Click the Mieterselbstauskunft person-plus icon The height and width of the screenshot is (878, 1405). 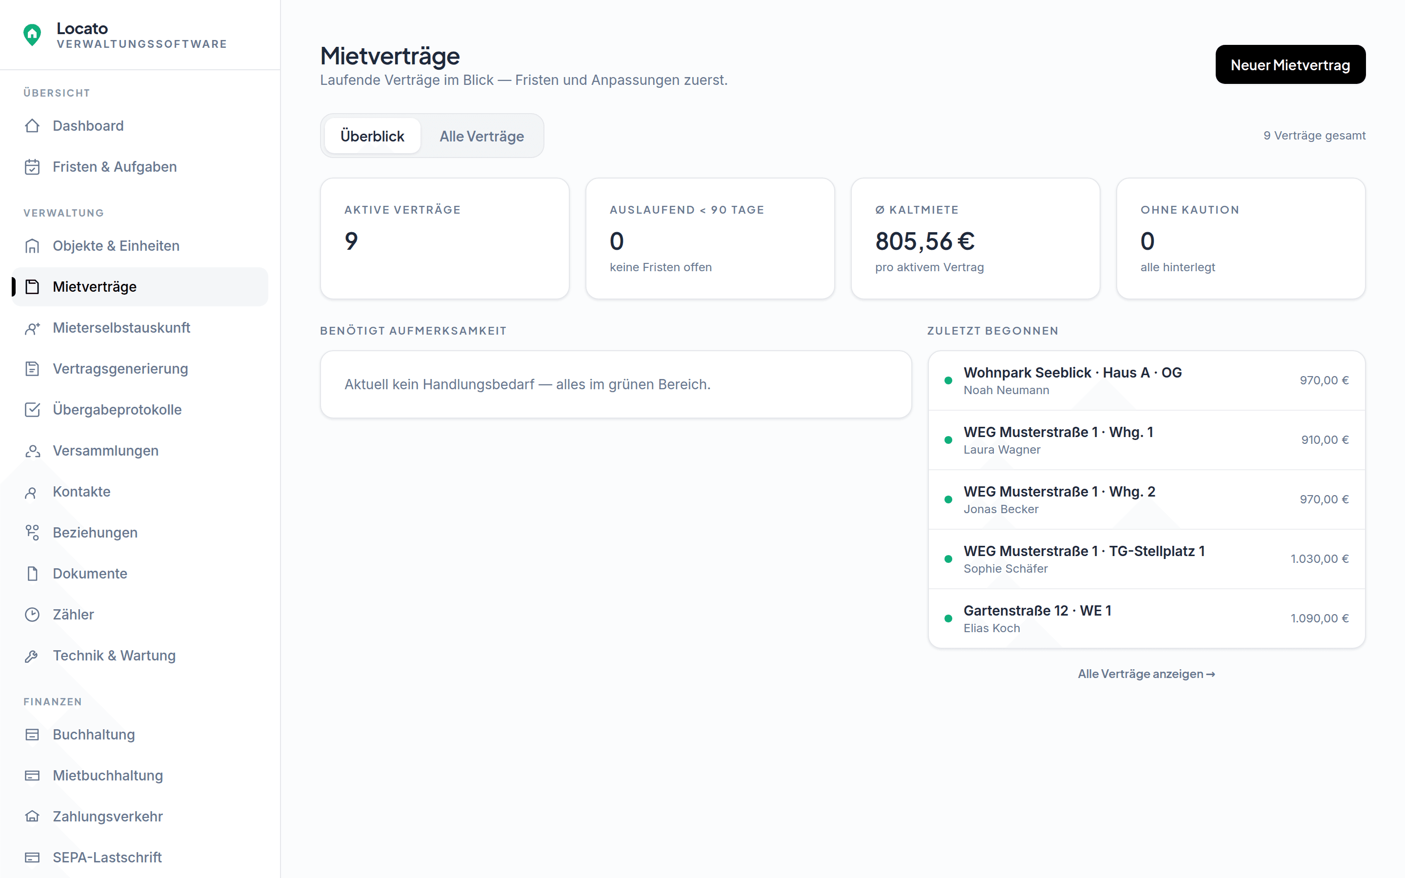(32, 328)
